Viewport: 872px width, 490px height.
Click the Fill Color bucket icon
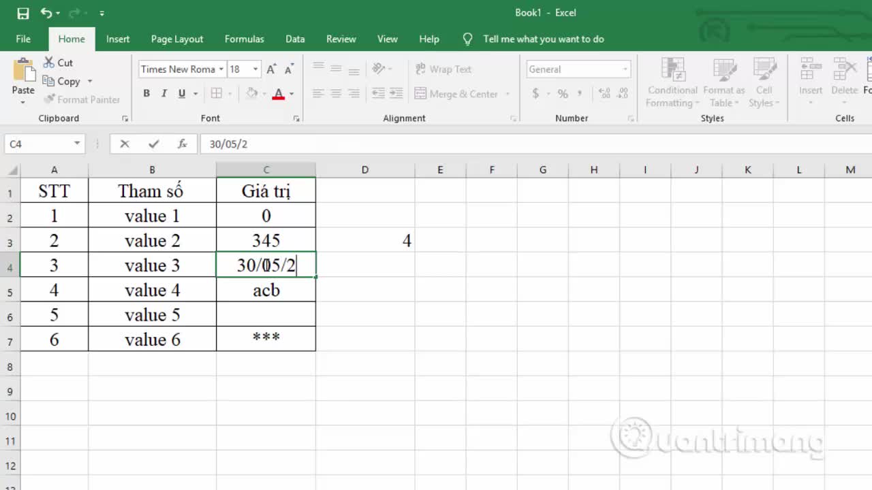click(x=252, y=94)
